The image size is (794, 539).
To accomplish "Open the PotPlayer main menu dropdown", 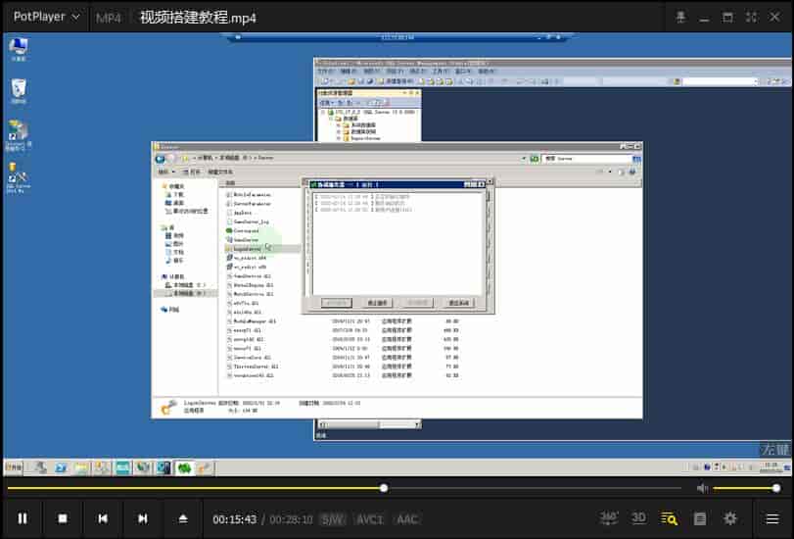I will (46, 17).
